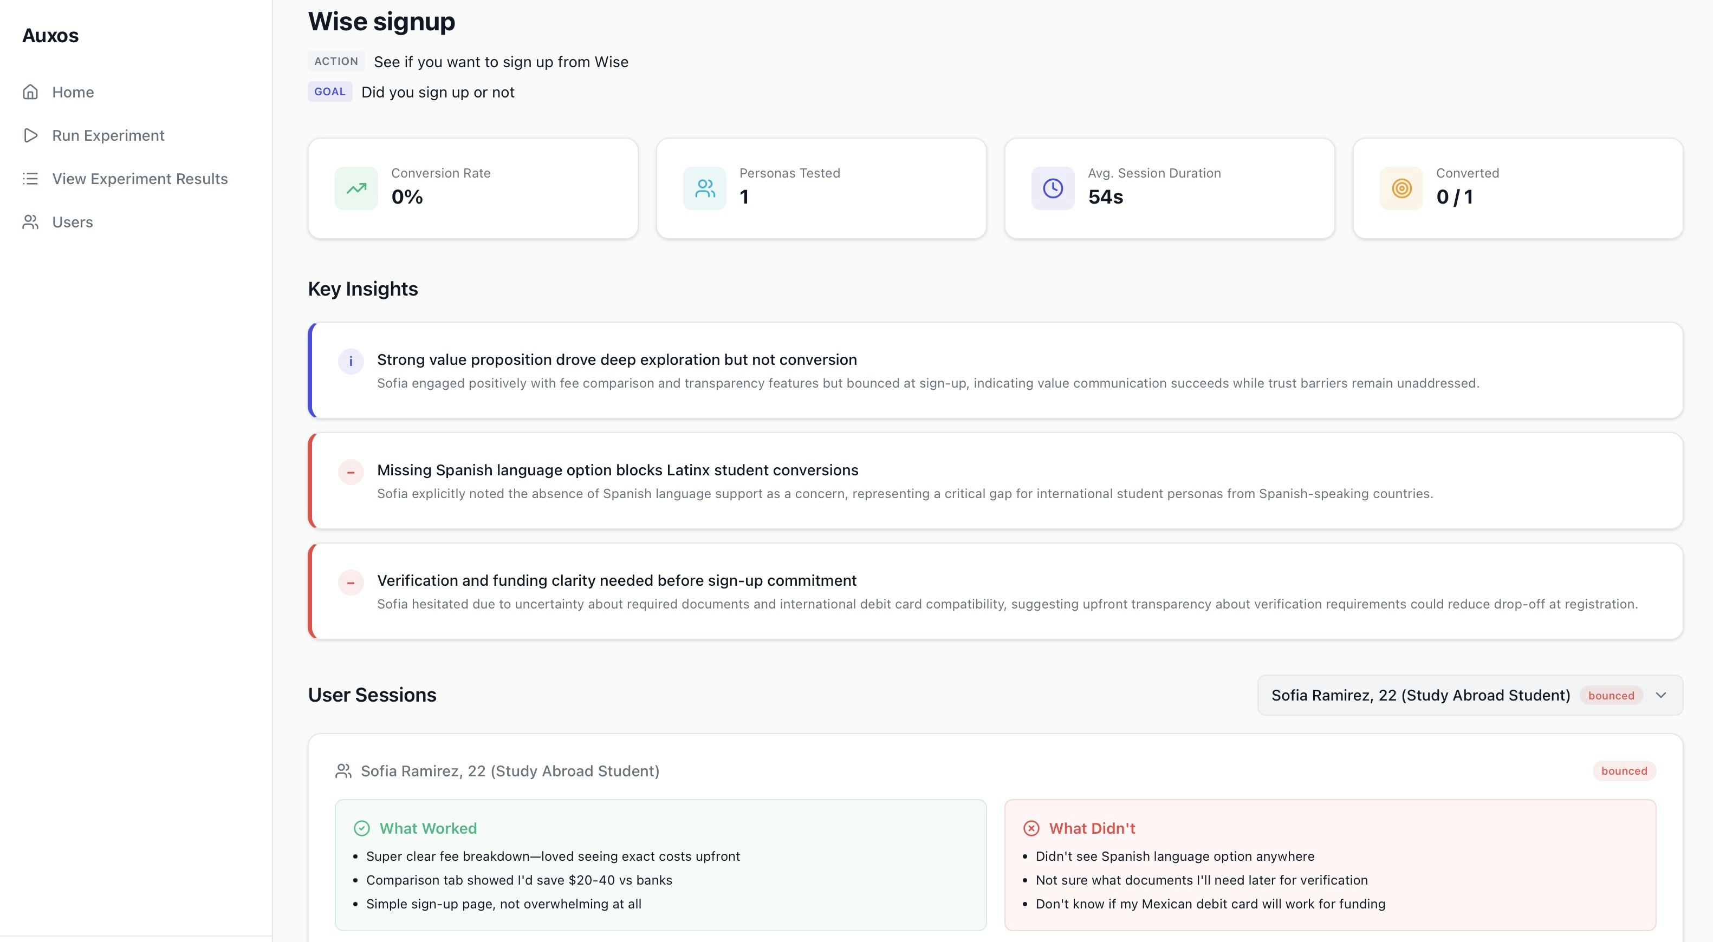Image resolution: width=1713 pixels, height=942 pixels.
Task: Click the What Didn't error icon
Action: point(1031,828)
